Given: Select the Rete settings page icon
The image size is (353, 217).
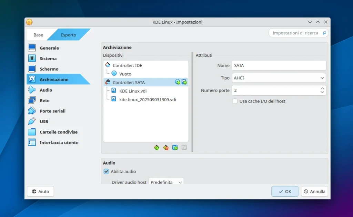Looking at the screenshot, I should click(x=32, y=100).
